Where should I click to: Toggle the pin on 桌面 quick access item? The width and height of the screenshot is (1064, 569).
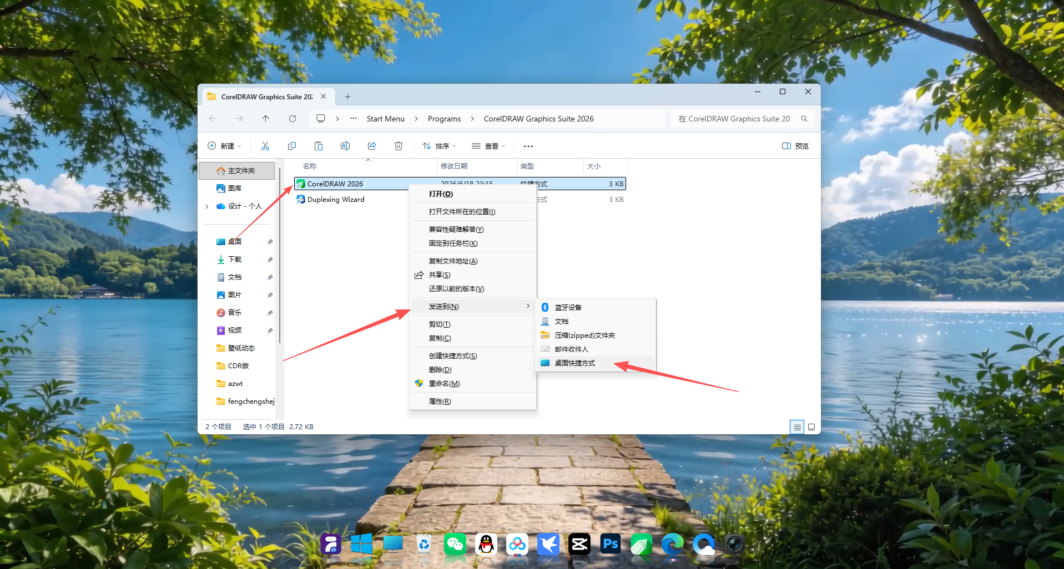pos(270,242)
